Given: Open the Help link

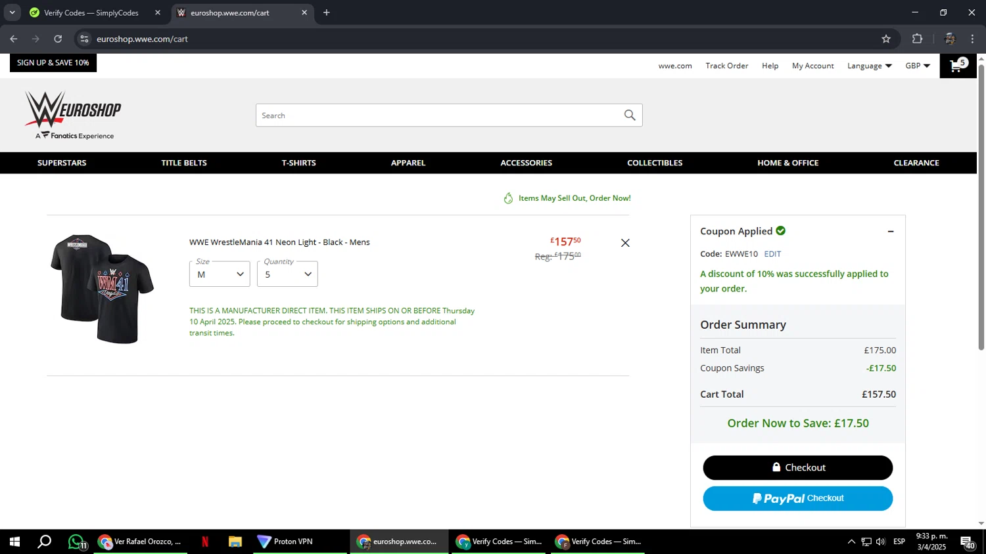Looking at the screenshot, I should pyautogui.click(x=770, y=66).
